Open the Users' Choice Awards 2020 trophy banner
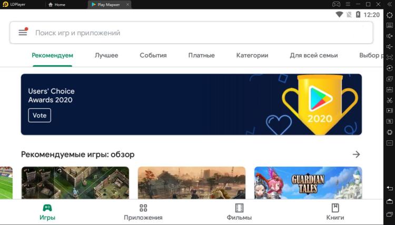 click(x=191, y=104)
